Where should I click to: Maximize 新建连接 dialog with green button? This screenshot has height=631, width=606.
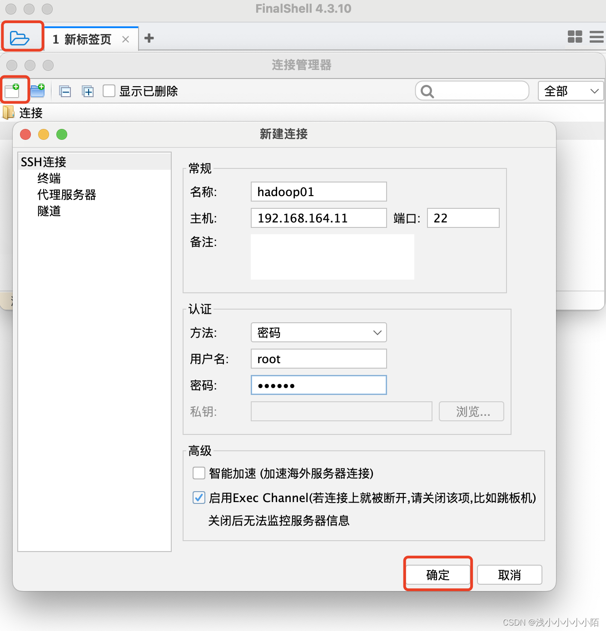62,134
